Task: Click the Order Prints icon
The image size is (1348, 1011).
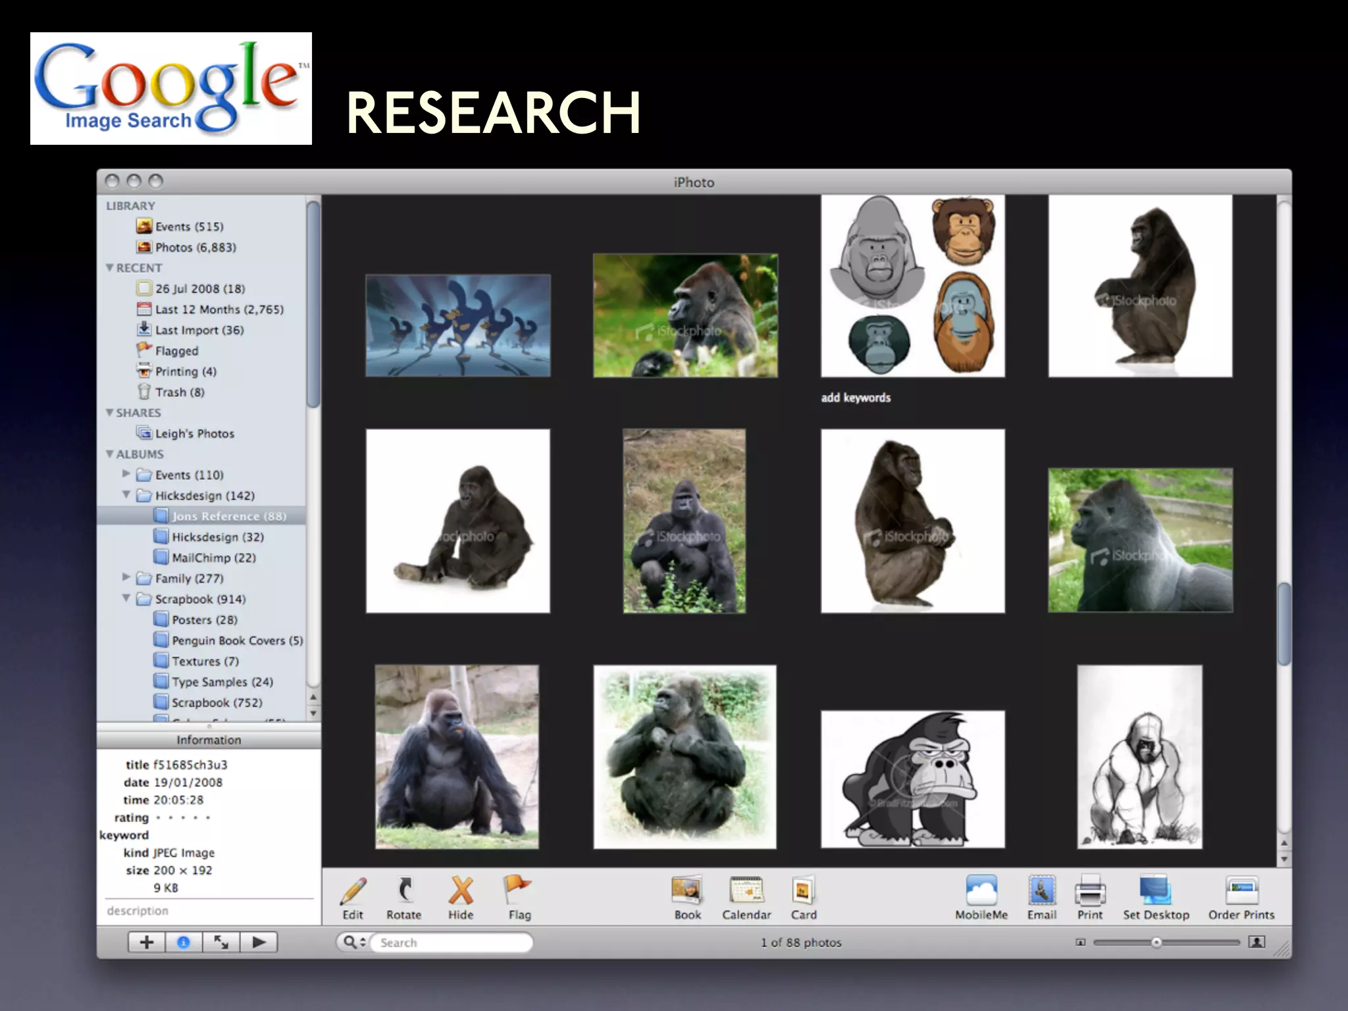Action: pos(1241,891)
